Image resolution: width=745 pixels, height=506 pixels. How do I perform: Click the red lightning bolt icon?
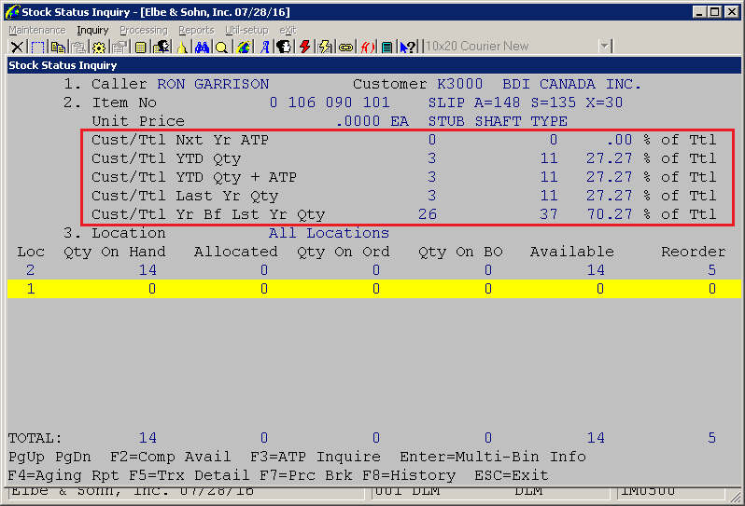(x=304, y=47)
